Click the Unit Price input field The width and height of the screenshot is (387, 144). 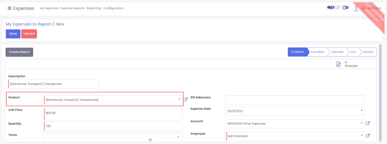(113, 113)
